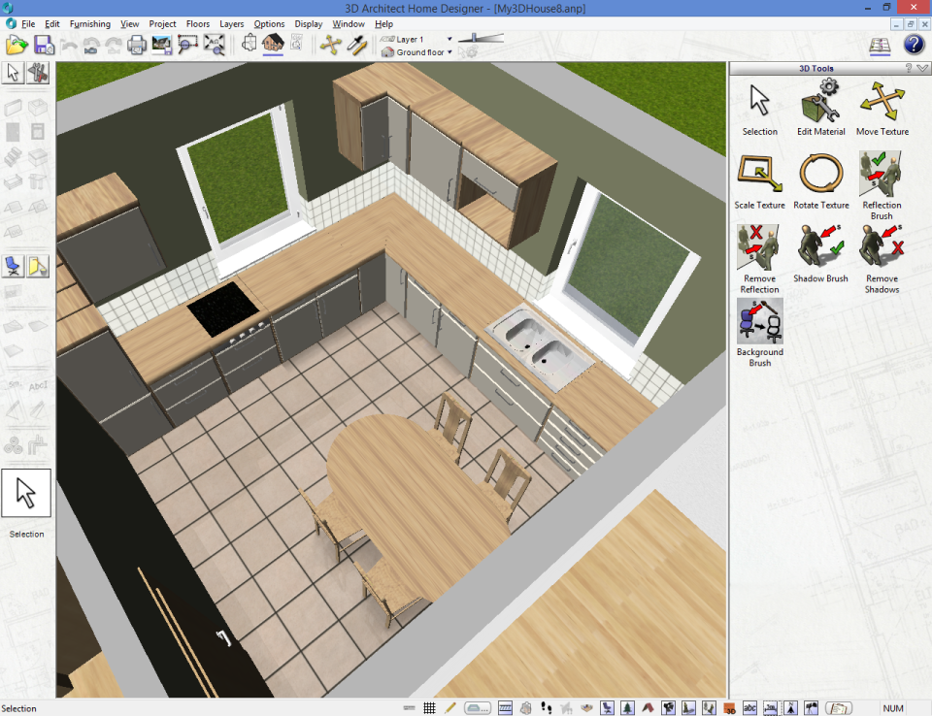The image size is (932, 716).
Task: Click the black hob on the countertop
Action: click(223, 309)
